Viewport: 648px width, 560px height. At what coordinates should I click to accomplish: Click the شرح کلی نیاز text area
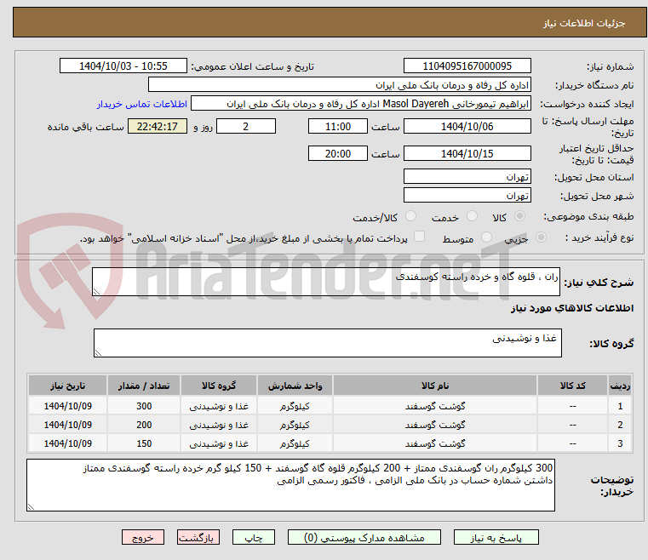tap(326, 282)
